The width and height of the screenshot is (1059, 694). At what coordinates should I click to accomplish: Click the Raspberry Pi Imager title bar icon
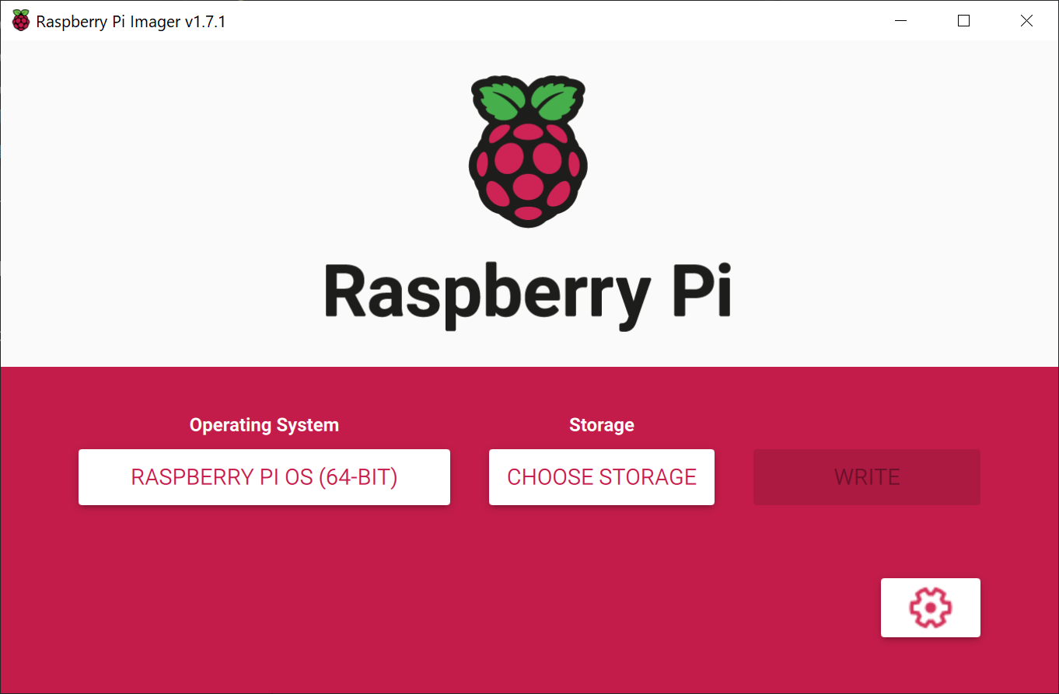coord(21,21)
